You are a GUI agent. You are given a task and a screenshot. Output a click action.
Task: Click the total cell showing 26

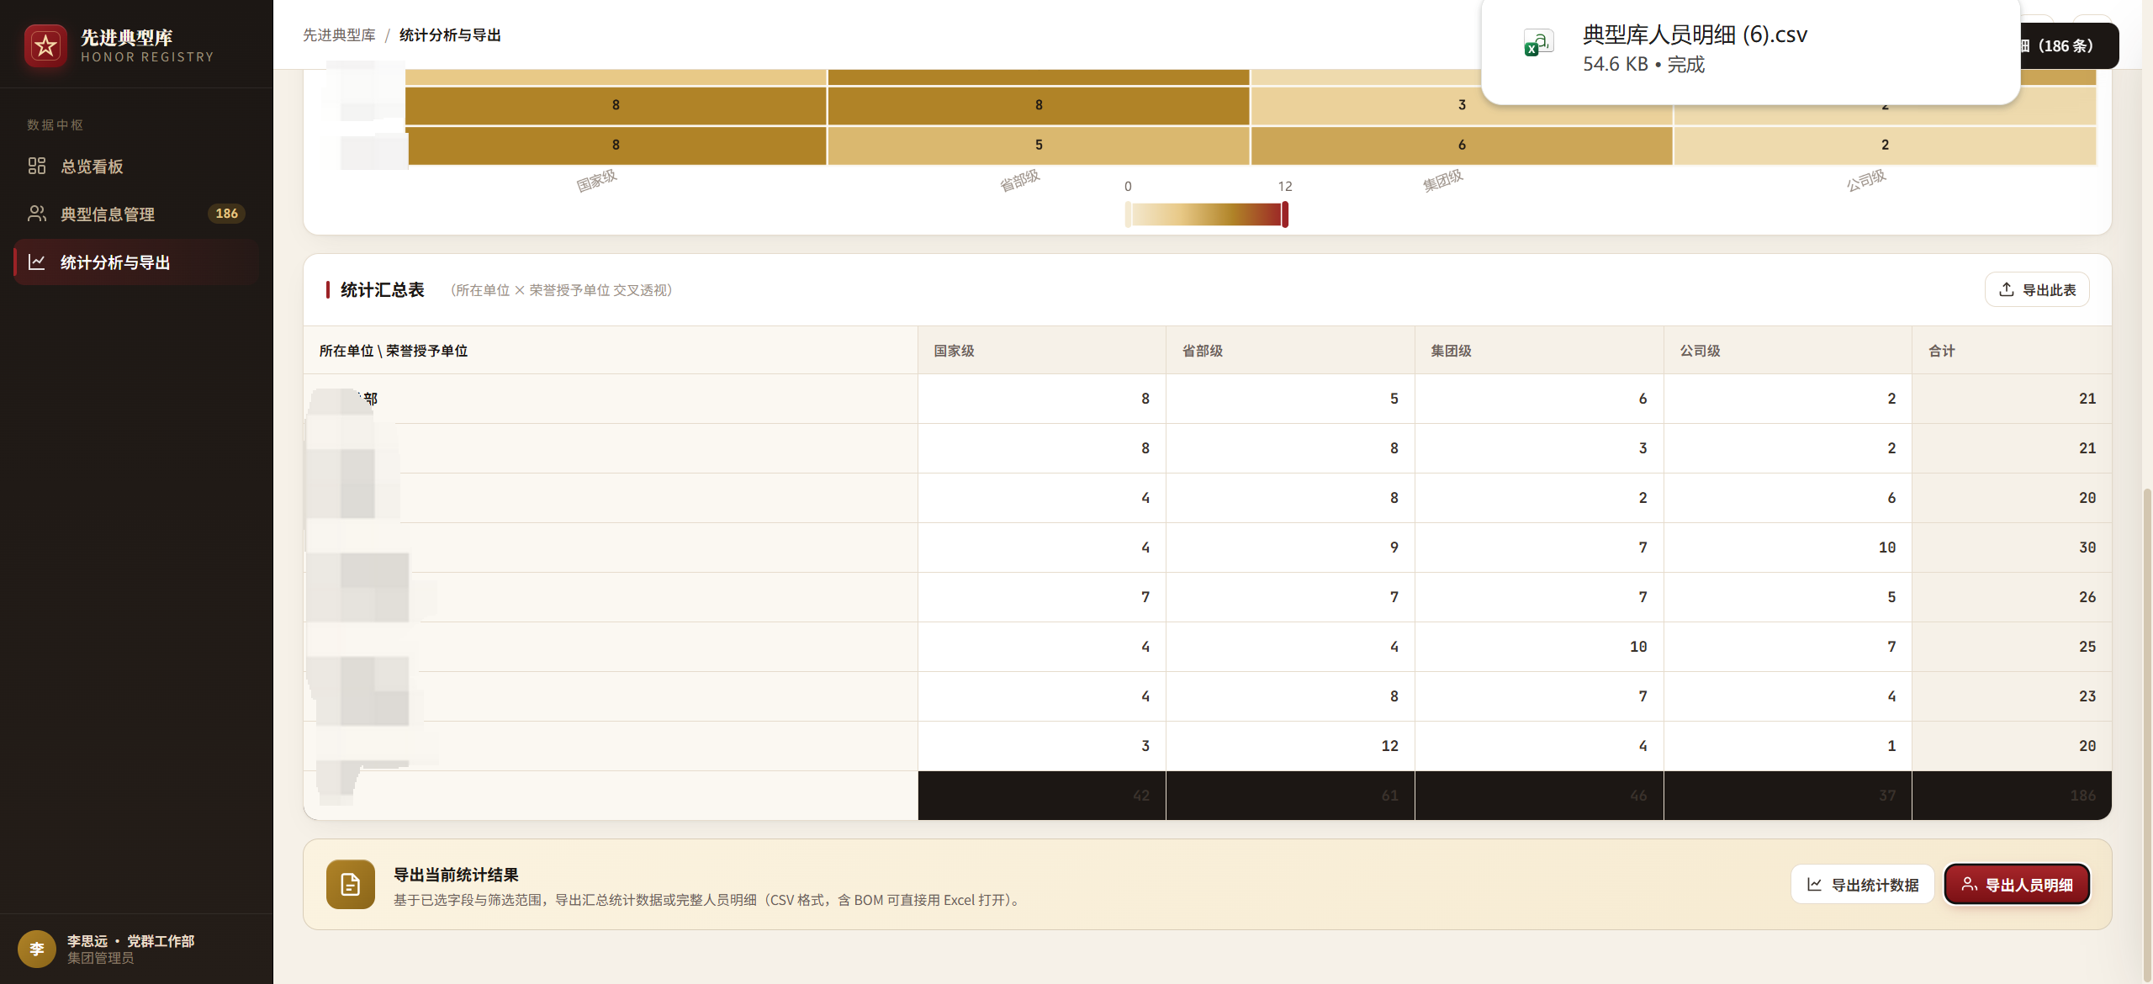pos(2012,597)
